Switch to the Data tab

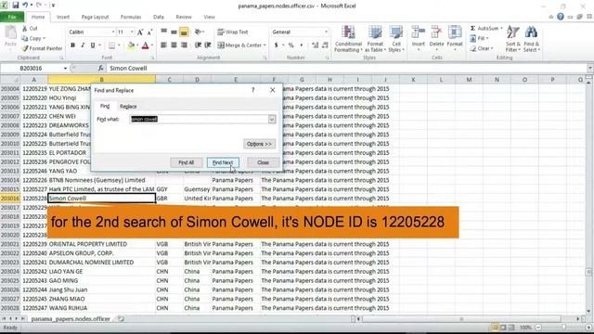coord(159,17)
